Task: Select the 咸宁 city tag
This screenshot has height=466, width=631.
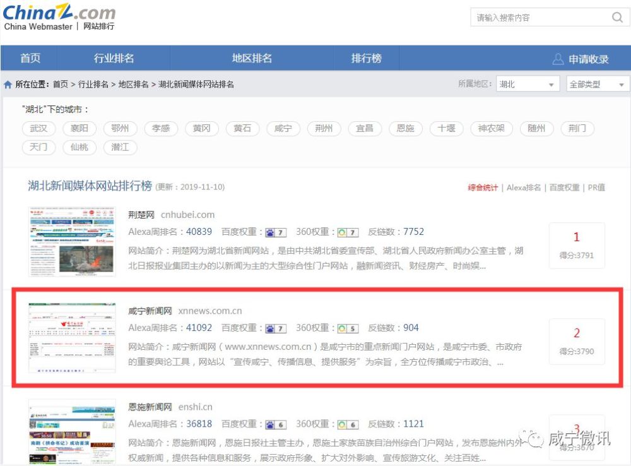Action: coord(283,128)
